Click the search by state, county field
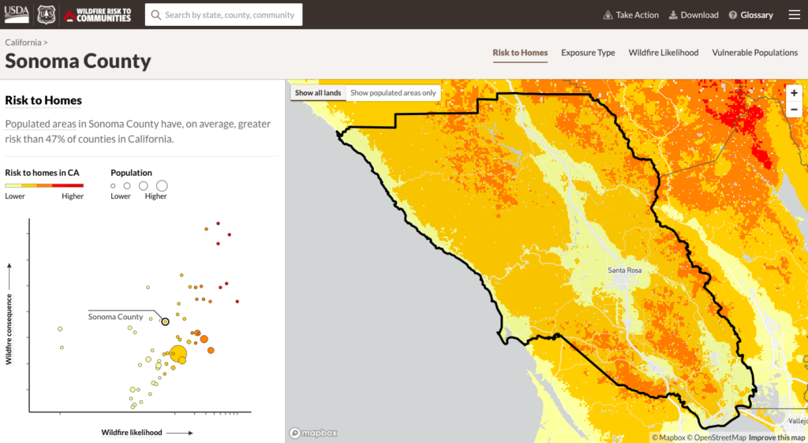Image resolution: width=808 pixels, height=443 pixels. pyautogui.click(x=230, y=15)
